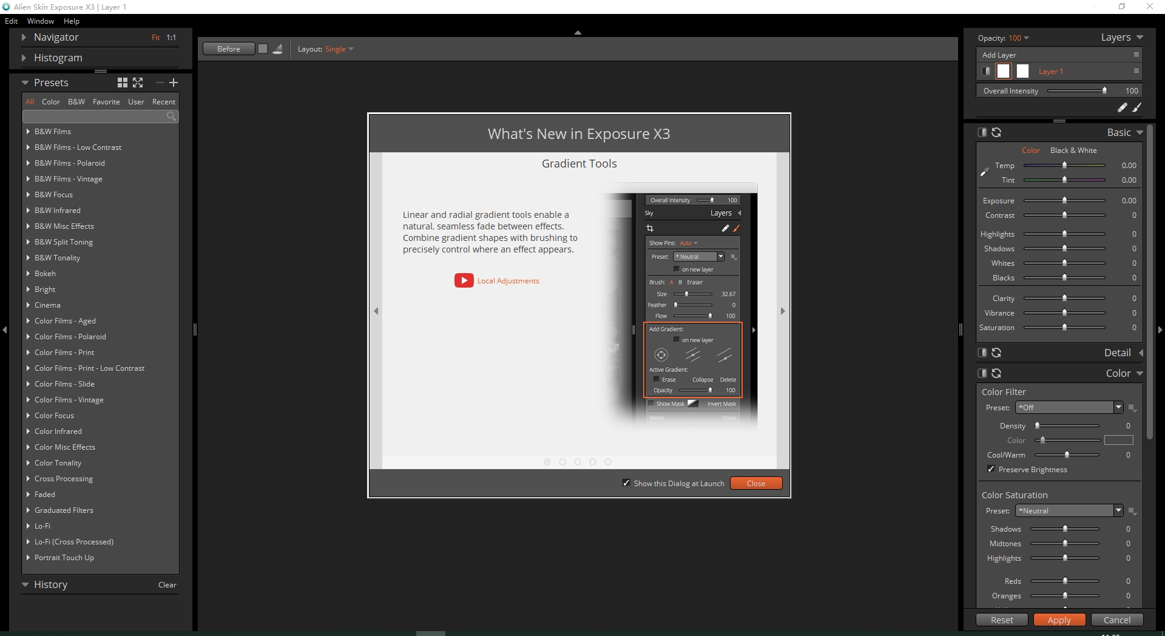Click the Layer 1 image thumbnail

(1004, 71)
